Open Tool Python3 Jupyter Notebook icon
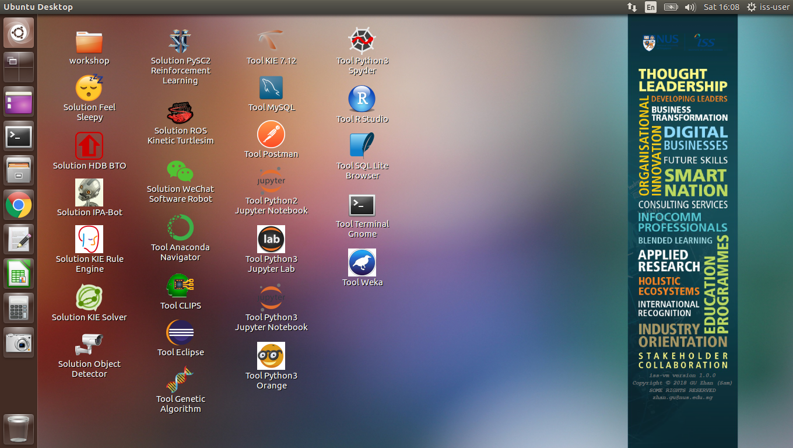The image size is (793, 448). (271, 297)
